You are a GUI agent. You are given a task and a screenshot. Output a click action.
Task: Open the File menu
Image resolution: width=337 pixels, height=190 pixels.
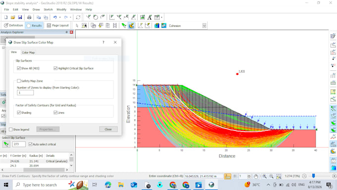tap(6, 9)
